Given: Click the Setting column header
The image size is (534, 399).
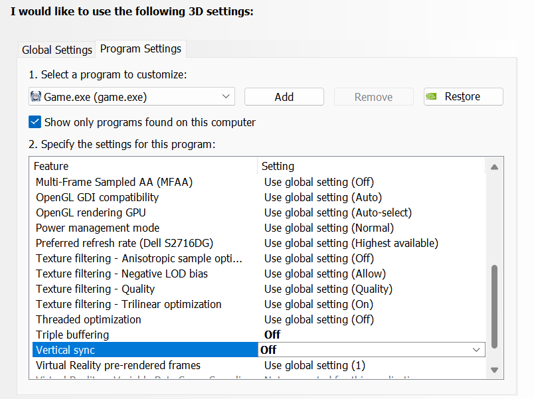Looking at the screenshot, I should tap(371, 166).
